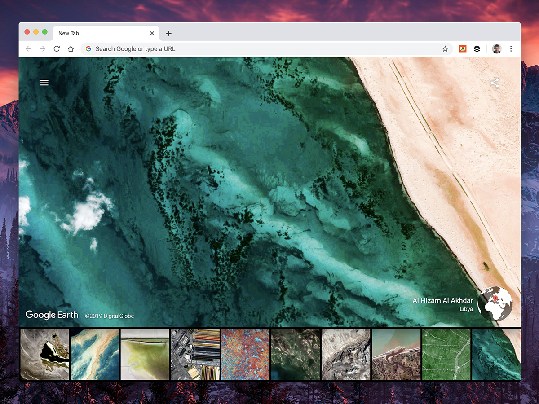Reload the page
This screenshot has height=404, width=539.
(x=57, y=49)
